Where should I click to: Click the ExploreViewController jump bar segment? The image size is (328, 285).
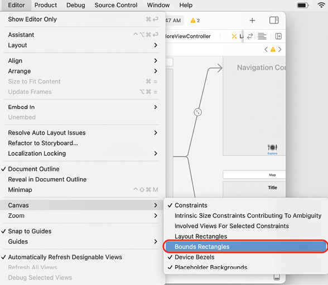coord(188,36)
